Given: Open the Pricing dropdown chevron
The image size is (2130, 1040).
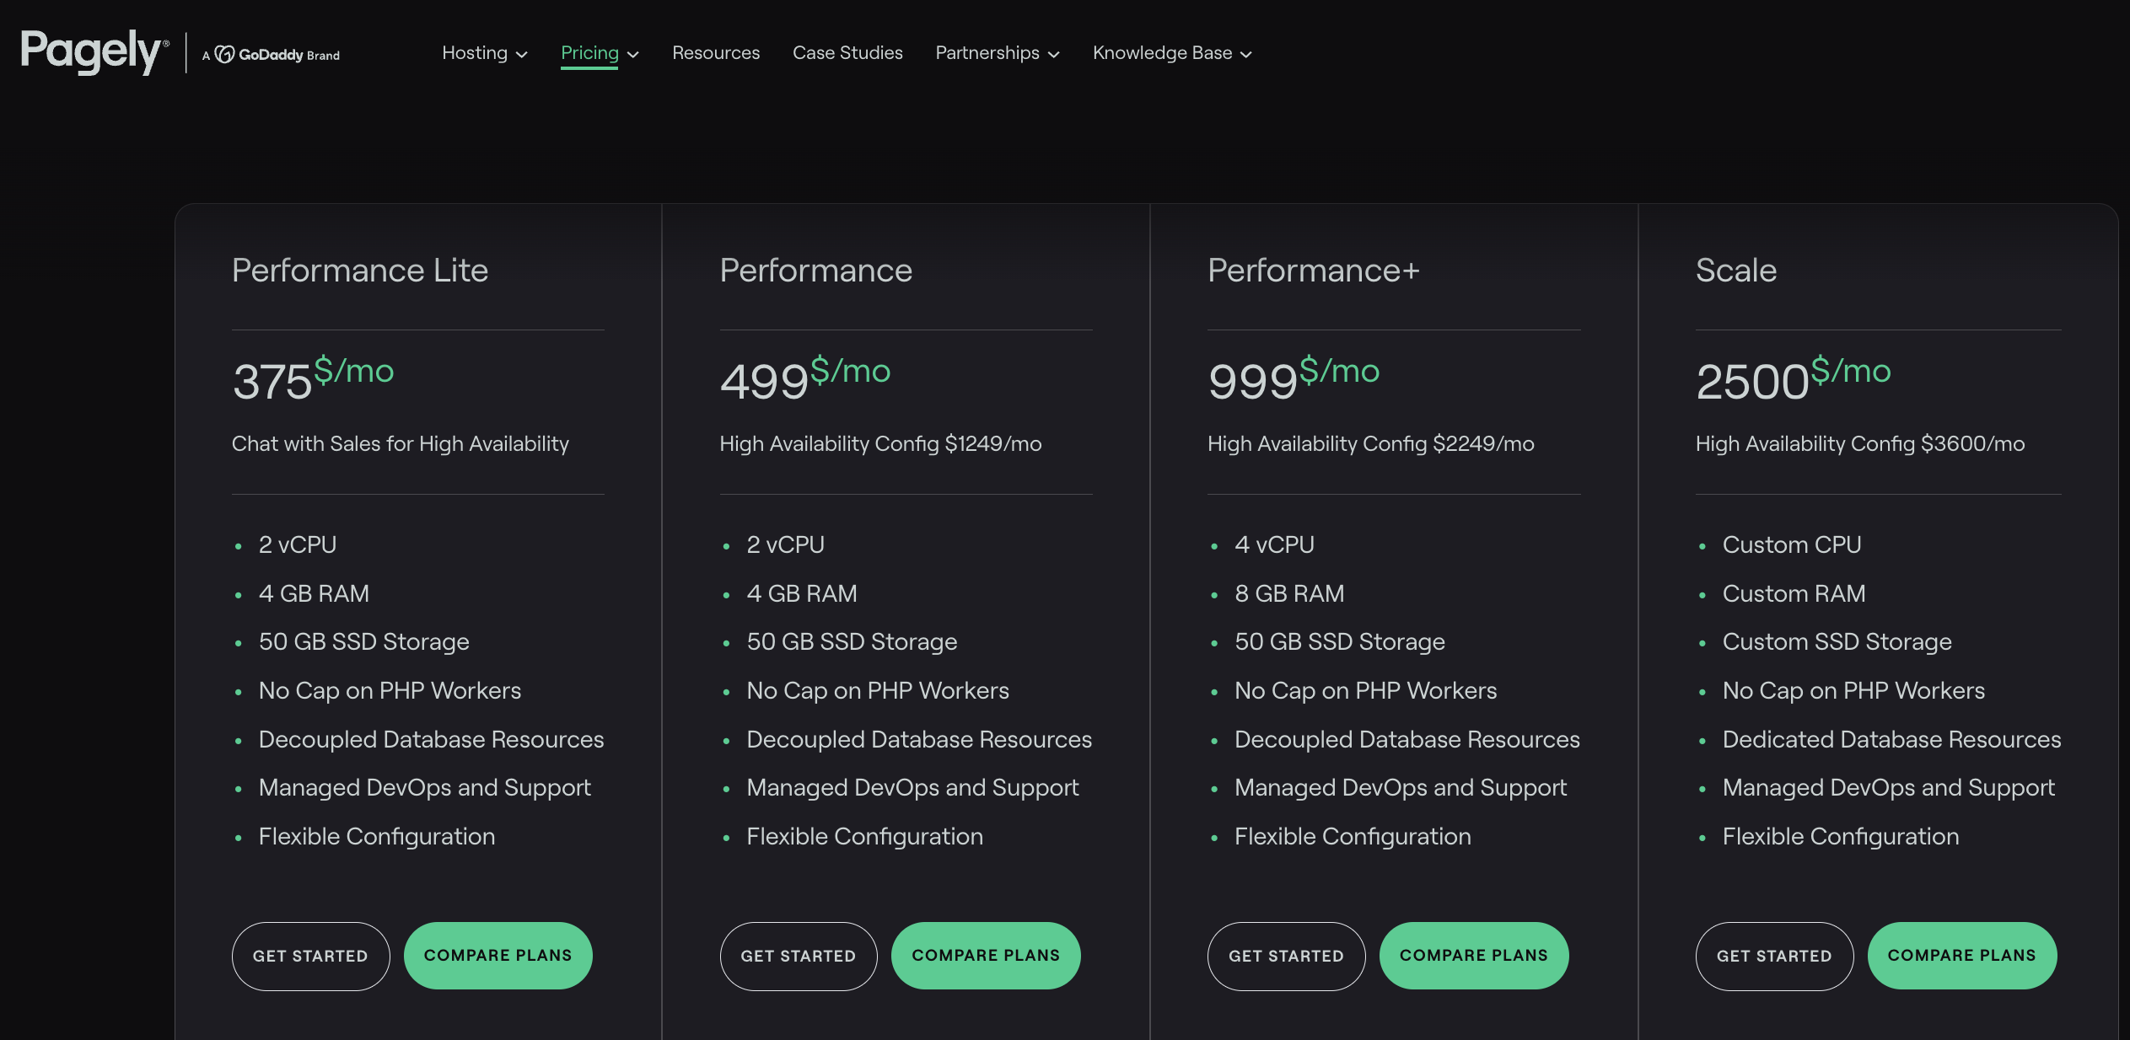Looking at the screenshot, I should [633, 55].
